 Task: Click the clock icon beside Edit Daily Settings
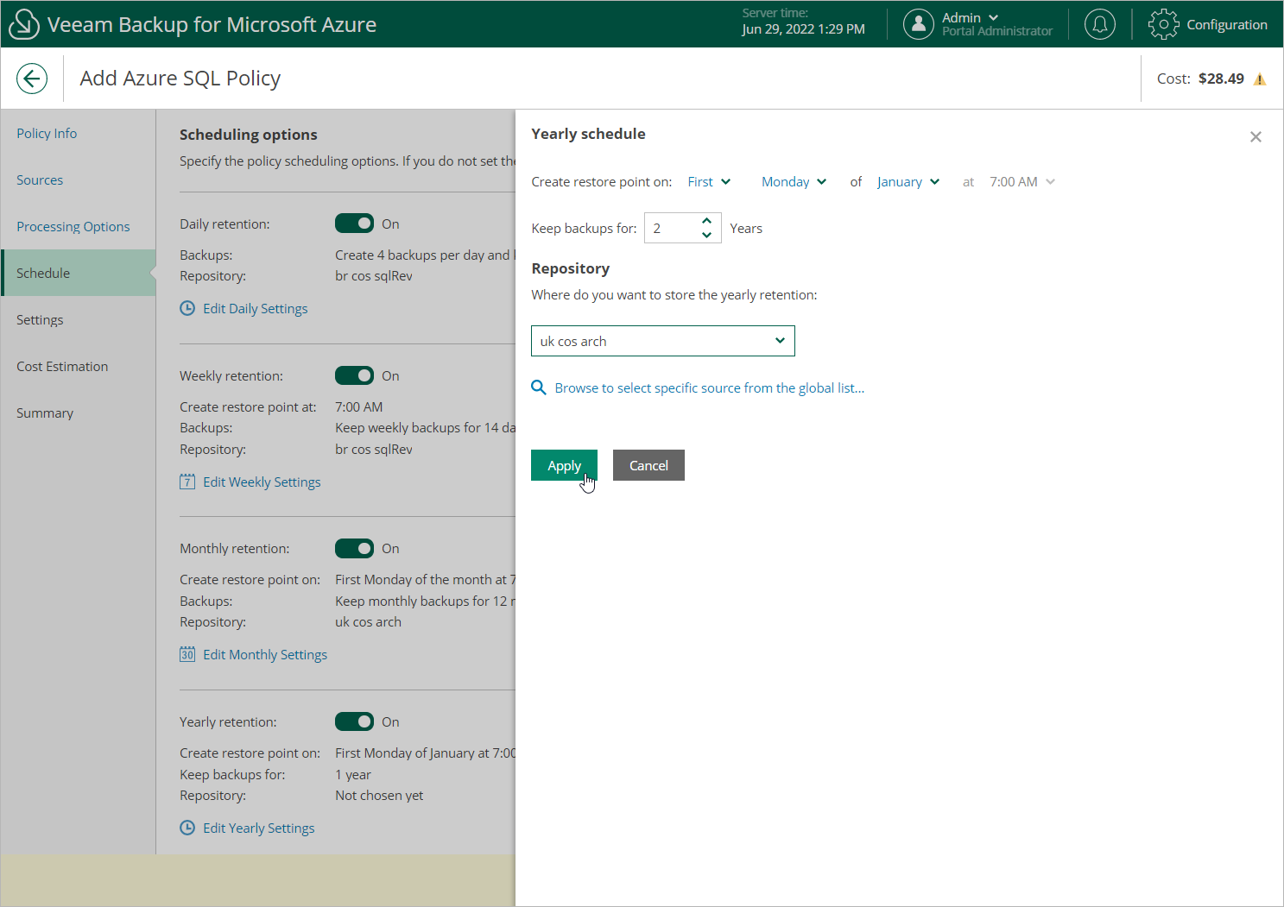coord(187,308)
